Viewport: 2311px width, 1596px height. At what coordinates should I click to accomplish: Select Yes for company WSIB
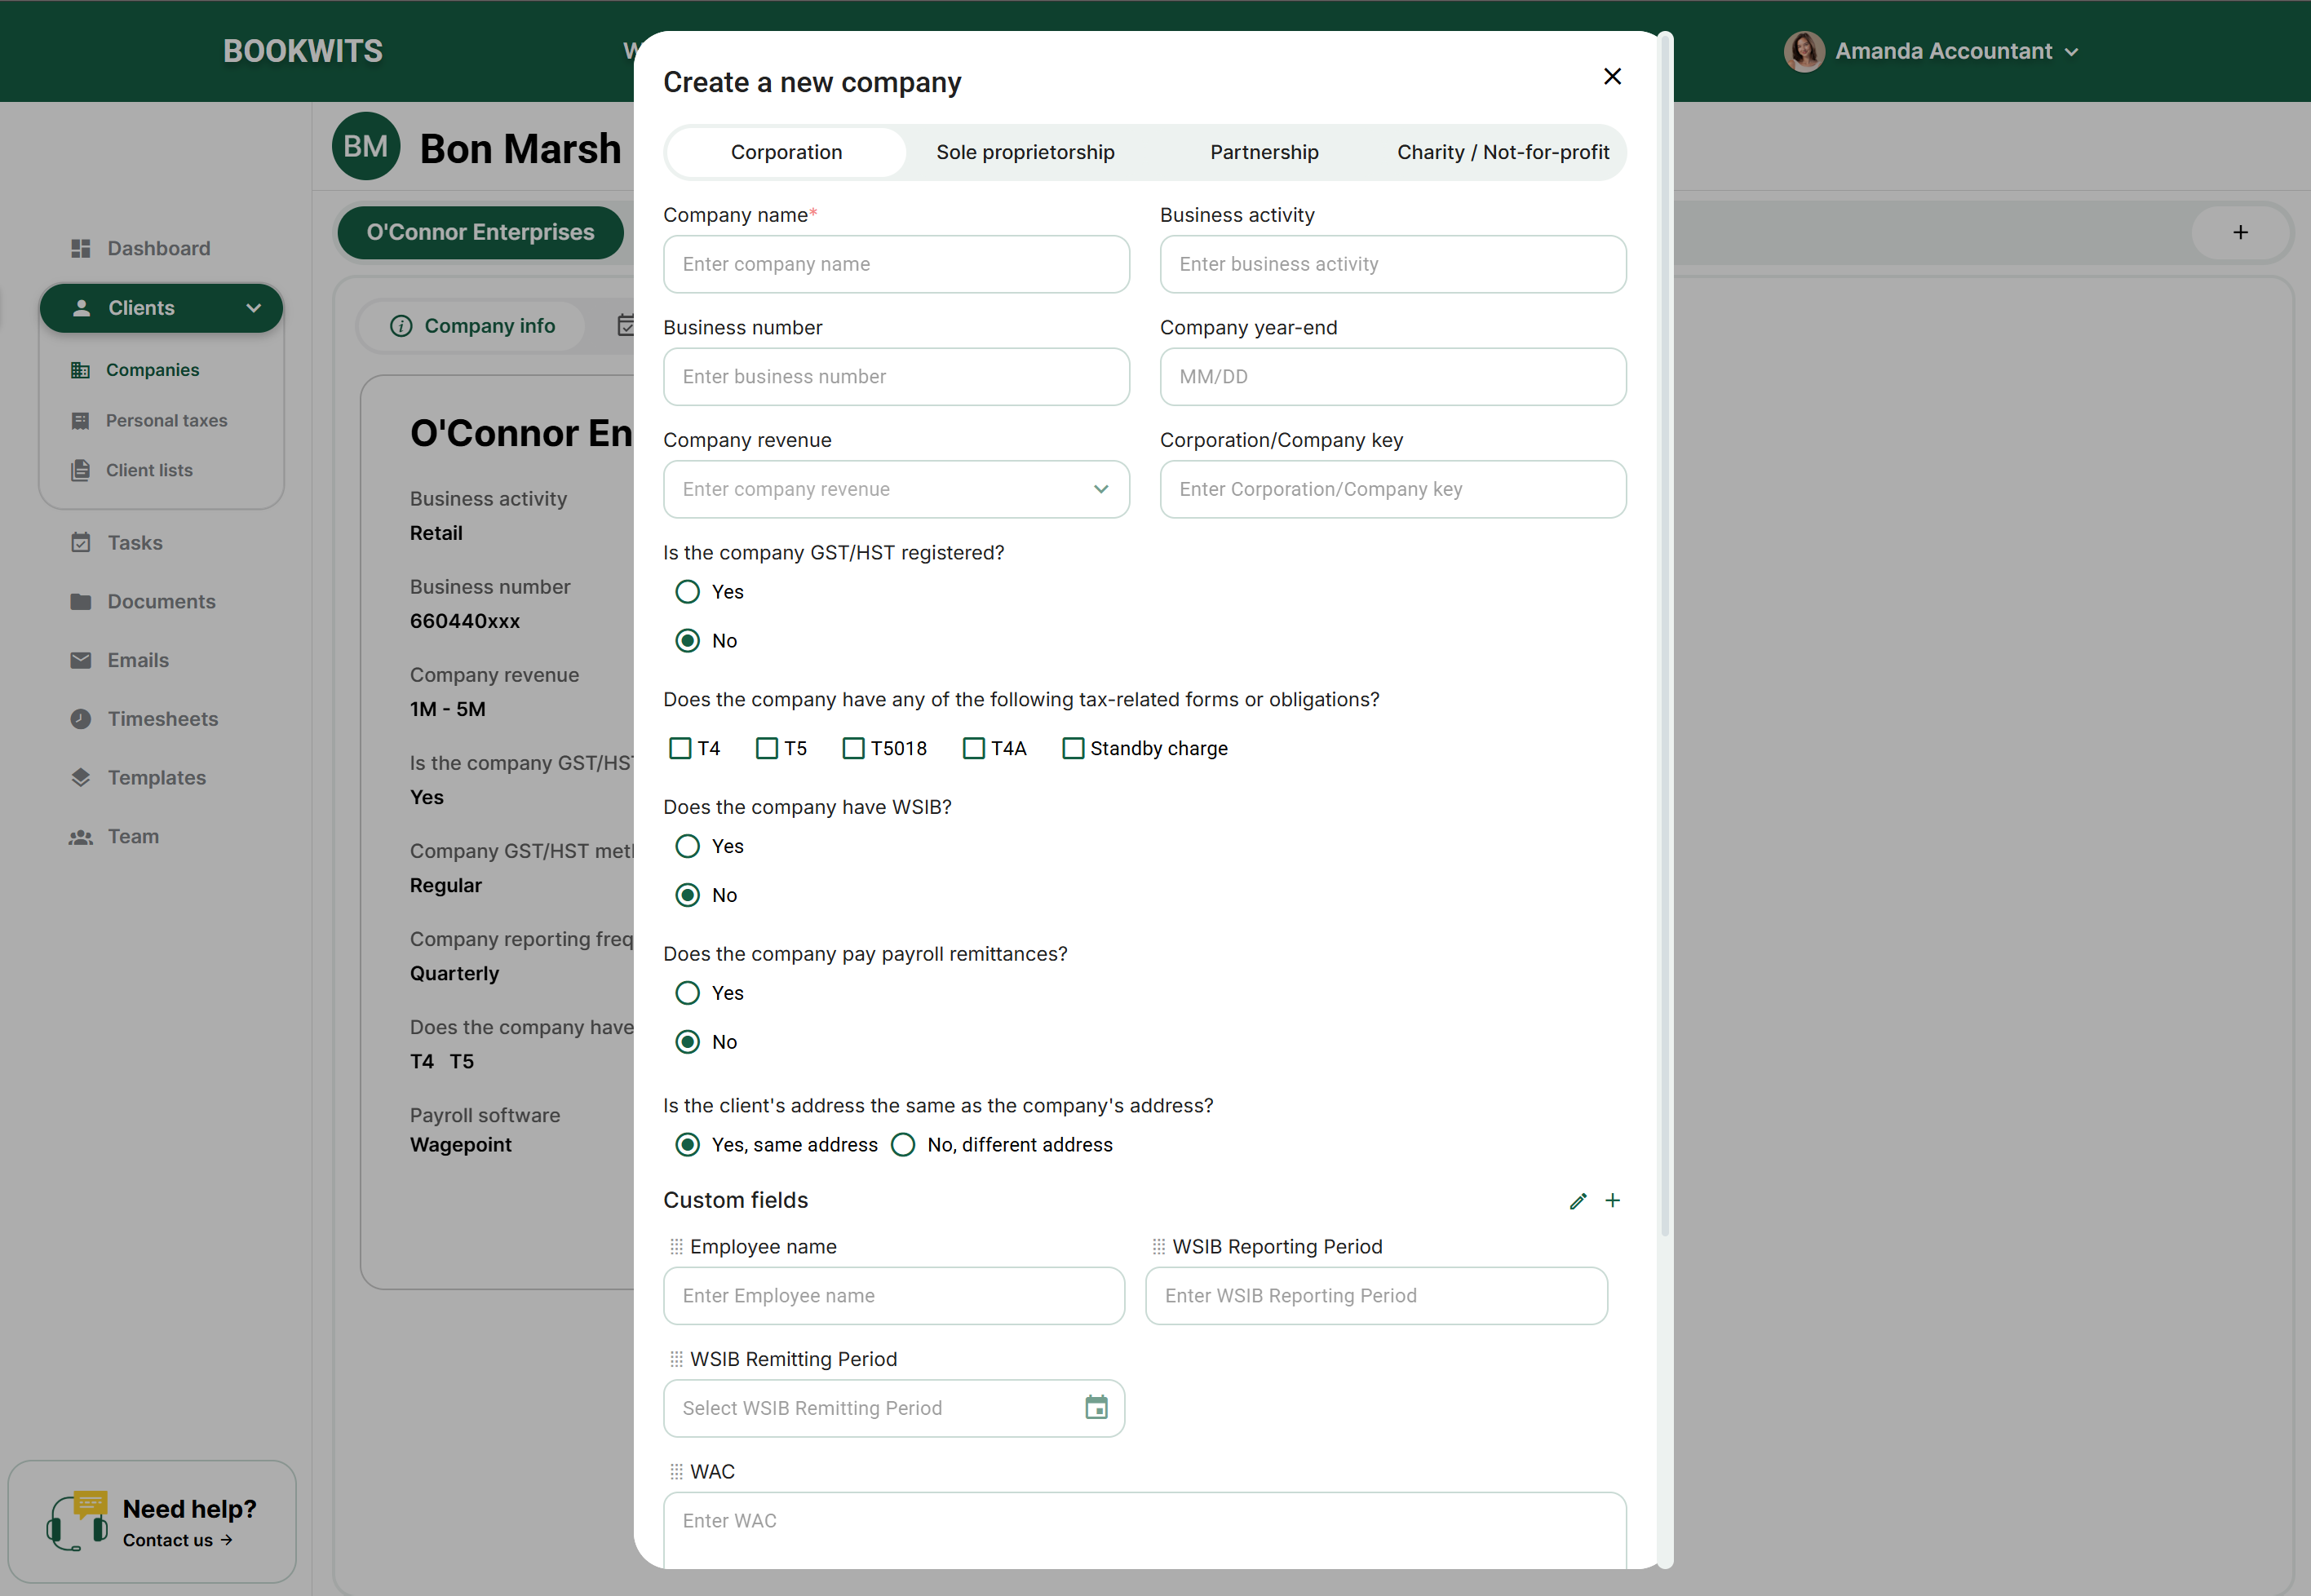point(688,847)
